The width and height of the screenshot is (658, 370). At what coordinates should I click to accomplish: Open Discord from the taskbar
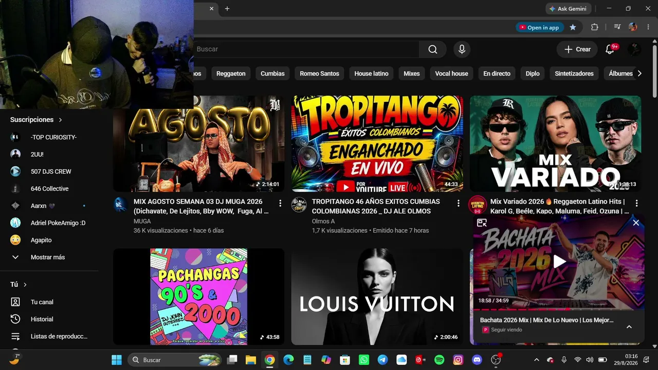477,360
